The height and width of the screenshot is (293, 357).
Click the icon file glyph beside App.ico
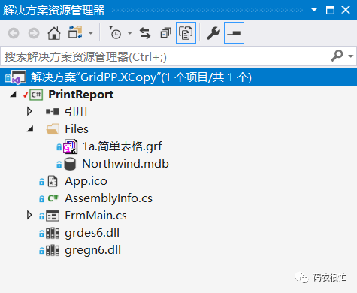[53, 181]
